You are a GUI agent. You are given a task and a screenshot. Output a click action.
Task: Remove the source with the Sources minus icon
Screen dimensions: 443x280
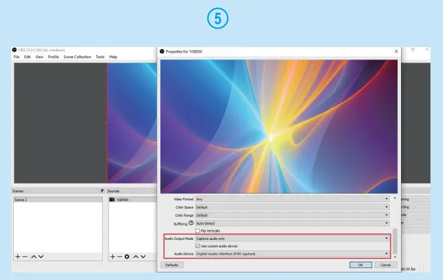point(120,257)
